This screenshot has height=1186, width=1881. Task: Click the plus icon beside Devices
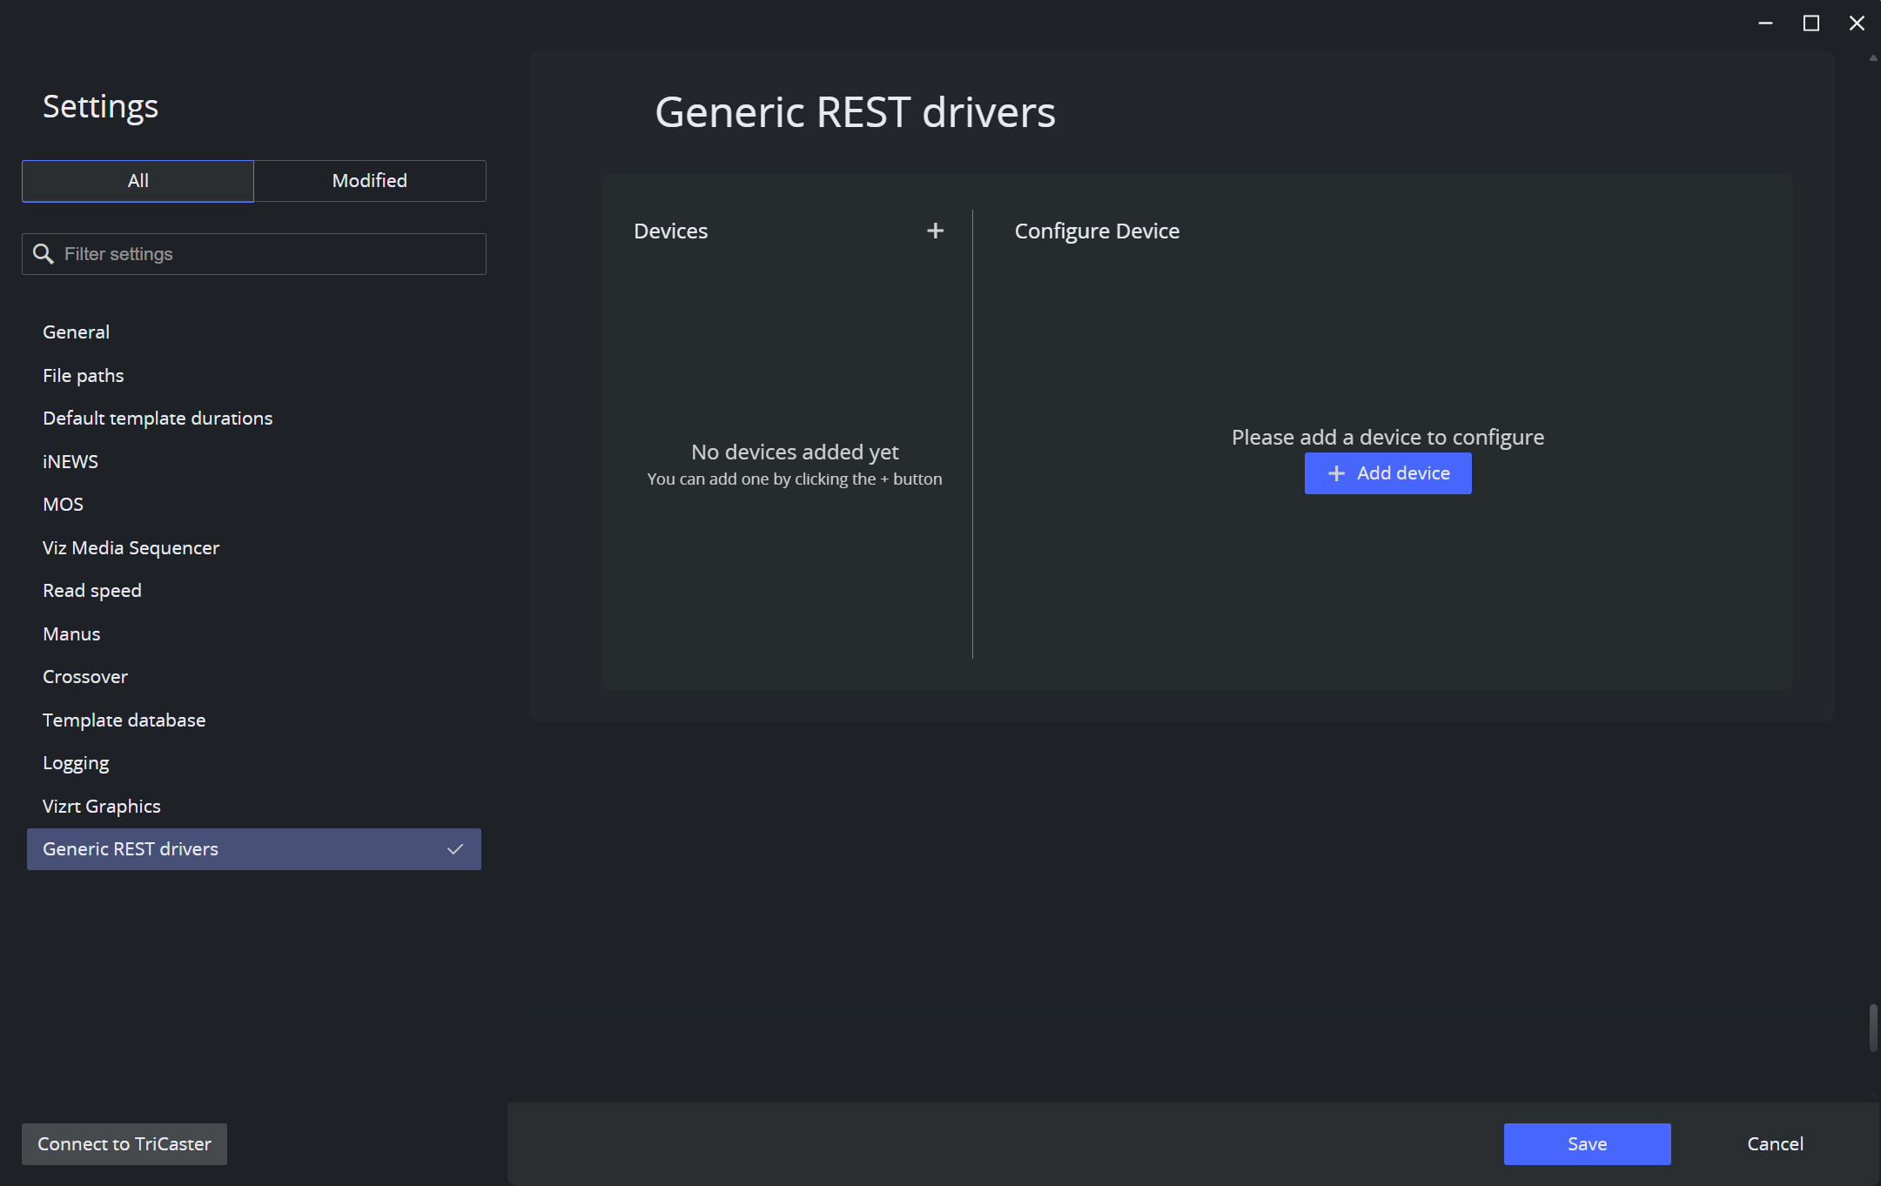935,231
